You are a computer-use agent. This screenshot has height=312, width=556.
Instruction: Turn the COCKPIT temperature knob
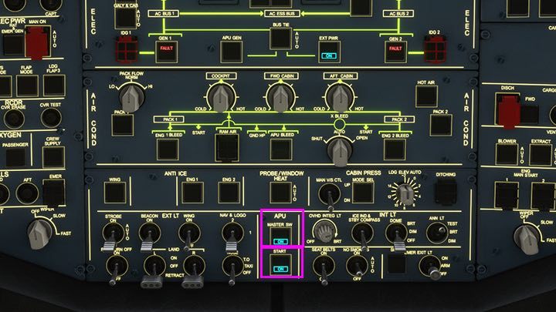tap(223, 96)
